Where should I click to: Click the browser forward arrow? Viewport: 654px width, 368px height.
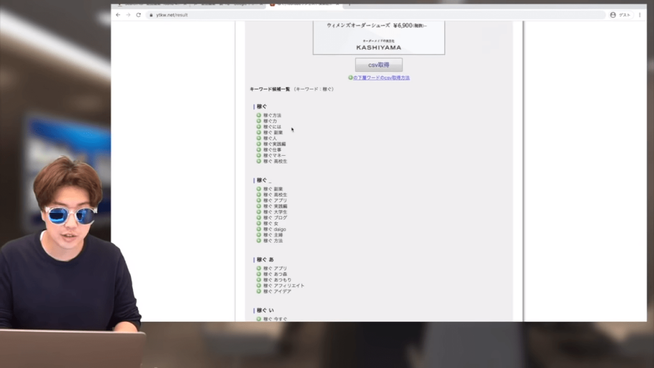pos(128,15)
